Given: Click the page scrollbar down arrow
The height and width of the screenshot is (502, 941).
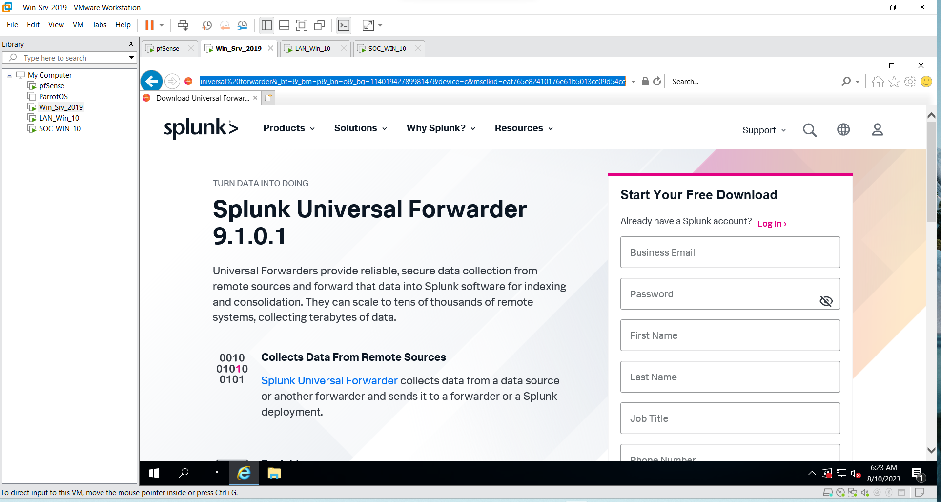Looking at the screenshot, I should [931, 450].
